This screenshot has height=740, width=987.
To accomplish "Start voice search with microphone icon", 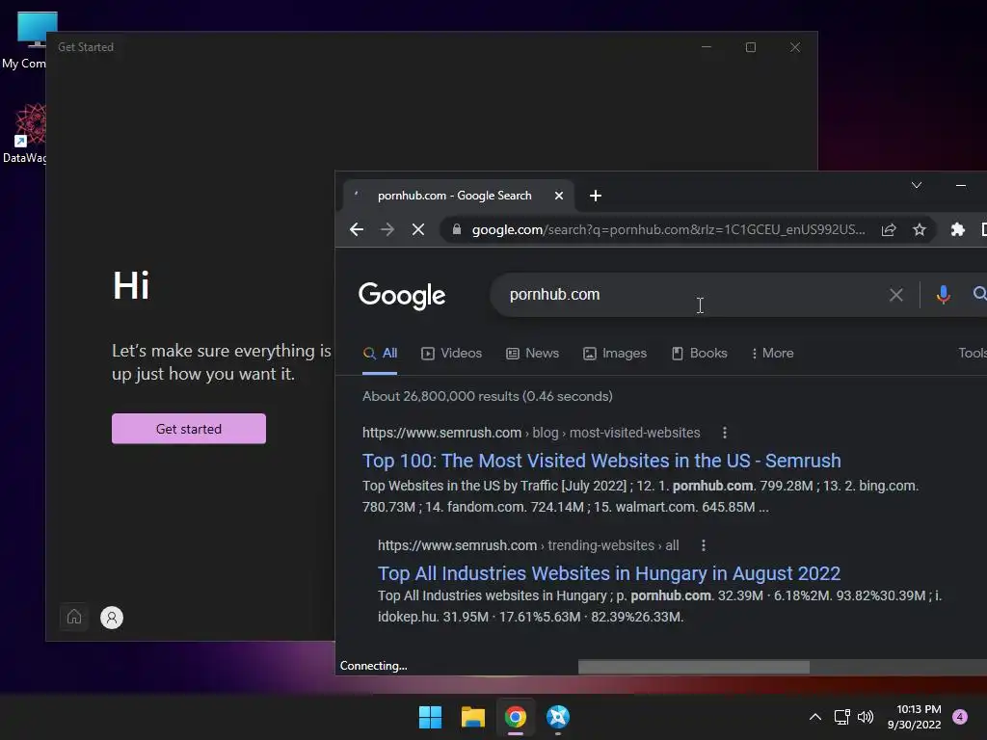I will [x=943, y=295].
